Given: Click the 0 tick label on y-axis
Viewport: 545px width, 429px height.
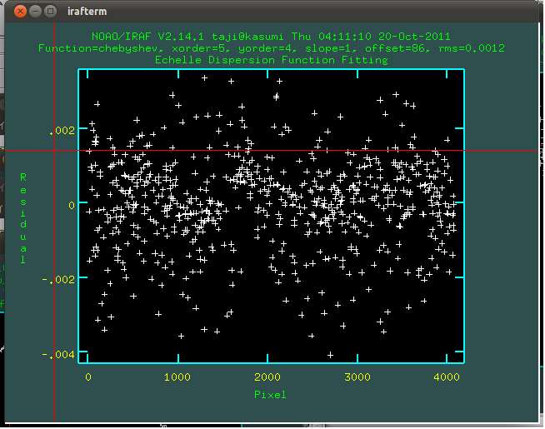Looking at the screenshot, I should point(72,204).
